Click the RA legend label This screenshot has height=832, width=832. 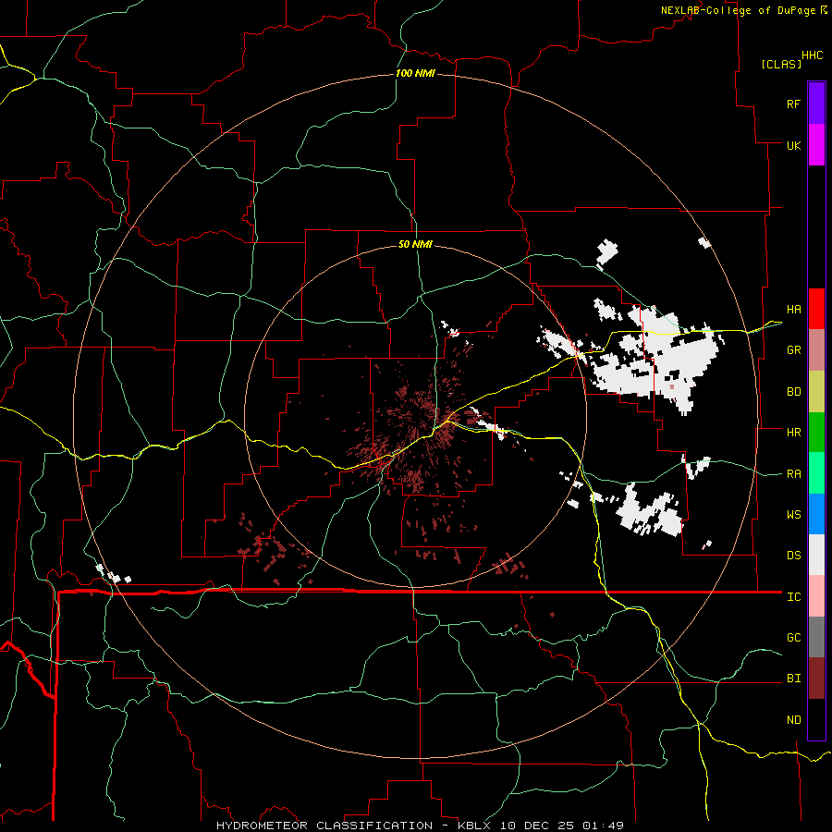tap(793, 474)
